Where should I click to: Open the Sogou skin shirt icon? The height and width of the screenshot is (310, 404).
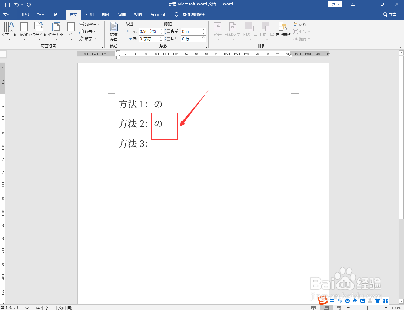point(378,301)
